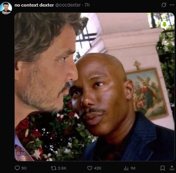Open the no context dexter profile avatar
Screen dimensions: 176x173
pos(6,8)
